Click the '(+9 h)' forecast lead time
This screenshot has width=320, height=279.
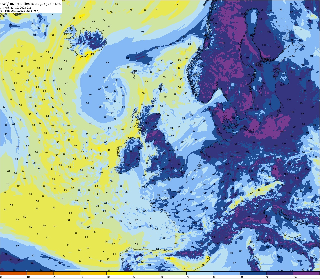[35, 11]
